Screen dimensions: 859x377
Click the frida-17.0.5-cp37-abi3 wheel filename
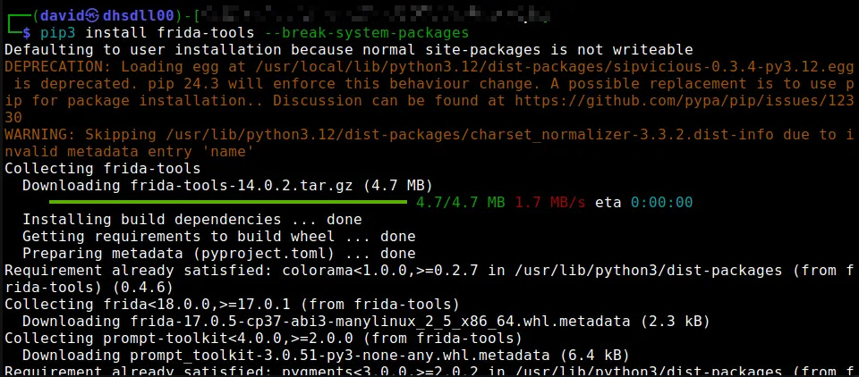click(380, 322)
